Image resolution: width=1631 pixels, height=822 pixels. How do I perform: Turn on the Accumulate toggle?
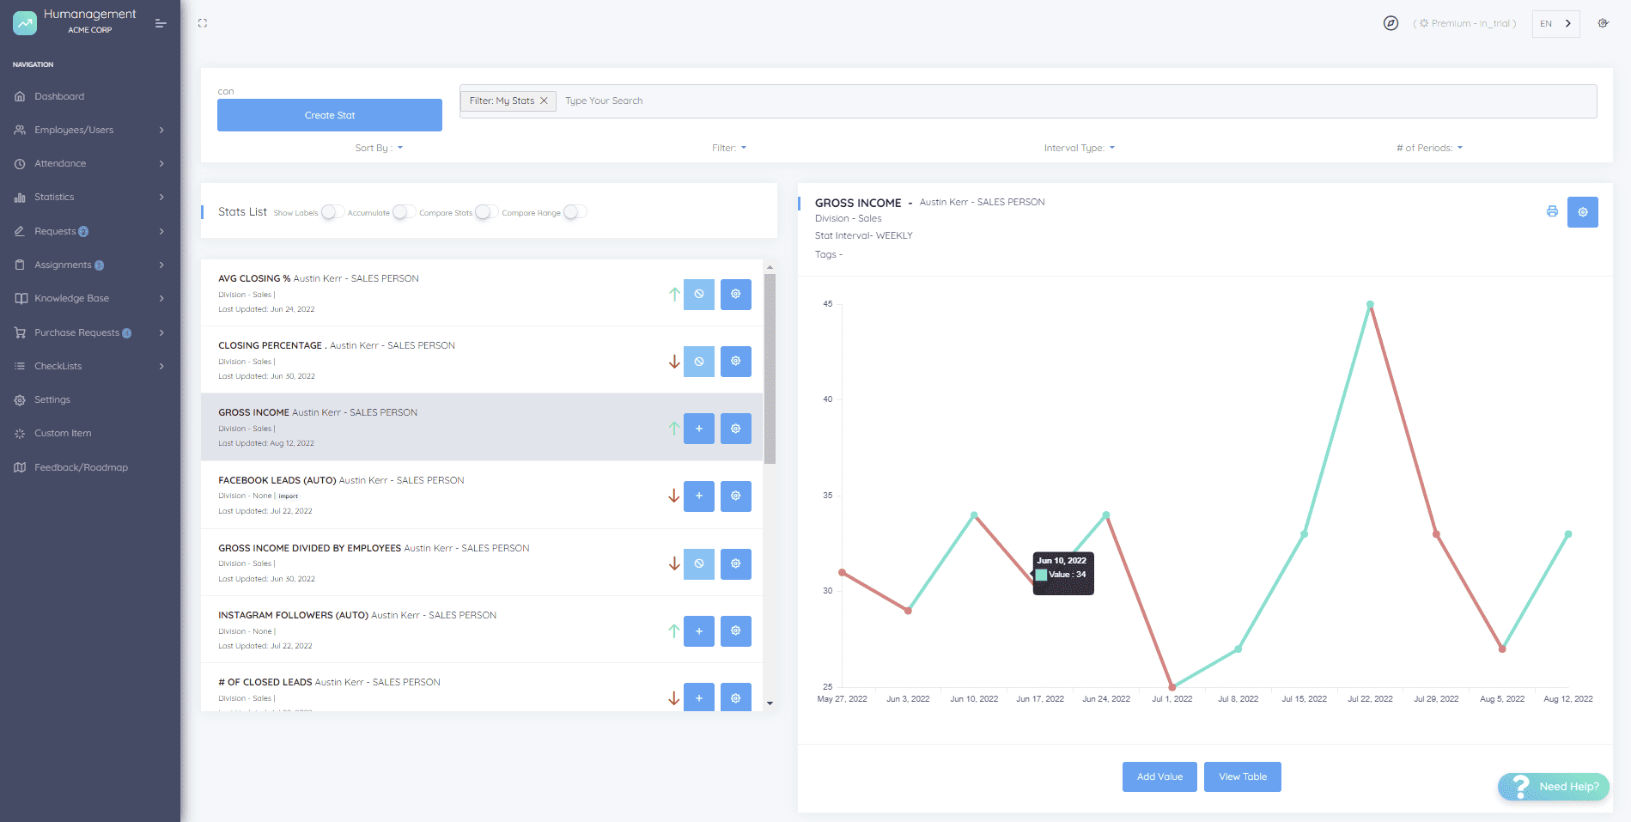tap(404, 212)
